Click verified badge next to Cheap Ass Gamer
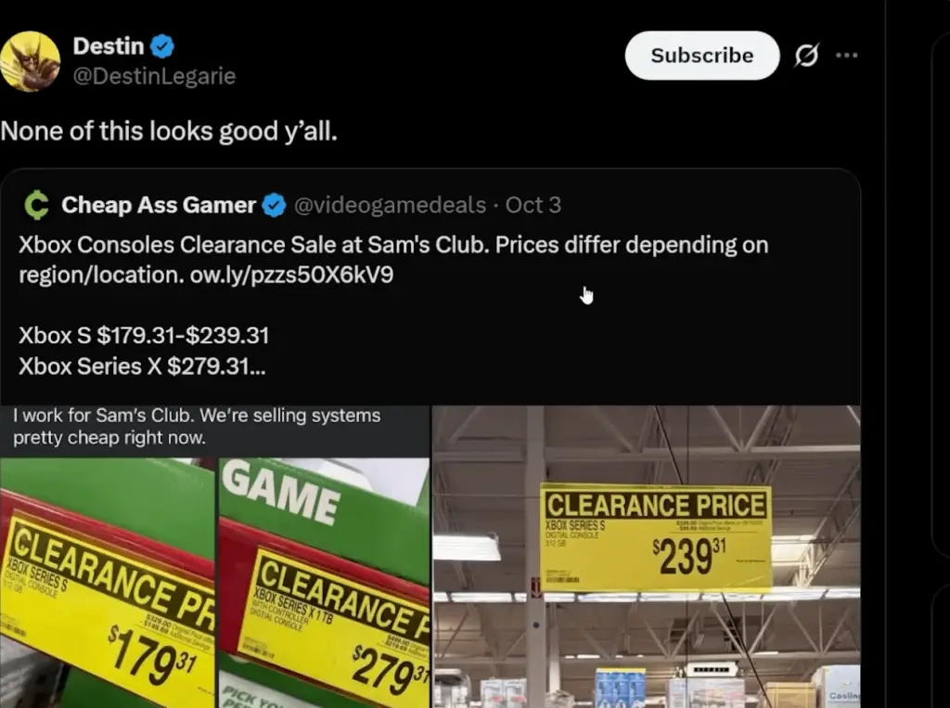Screen dimensions: 950x708 (x=274, y=205)
